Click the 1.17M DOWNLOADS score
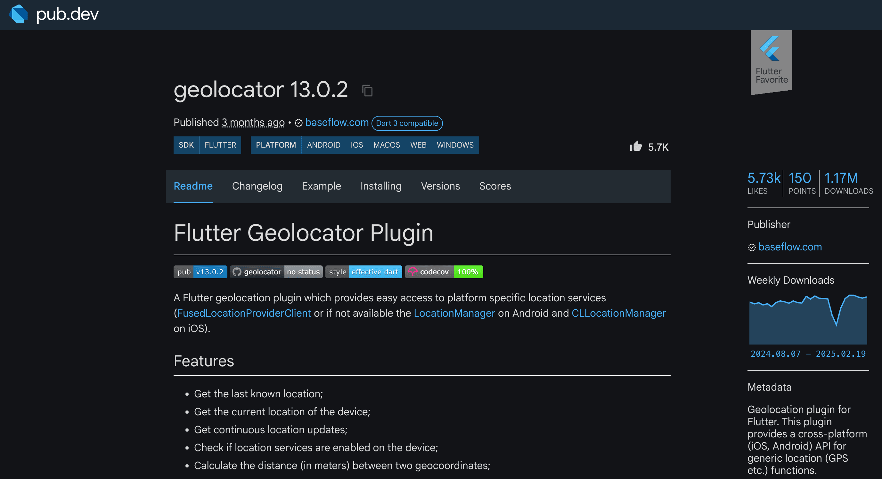 [x=848, y=183]
